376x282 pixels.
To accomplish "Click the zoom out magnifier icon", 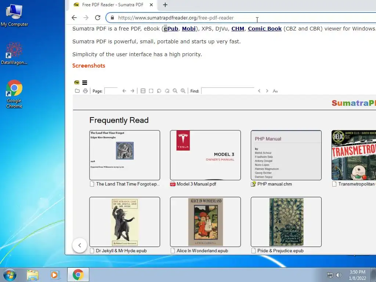I will coord(175,91).
